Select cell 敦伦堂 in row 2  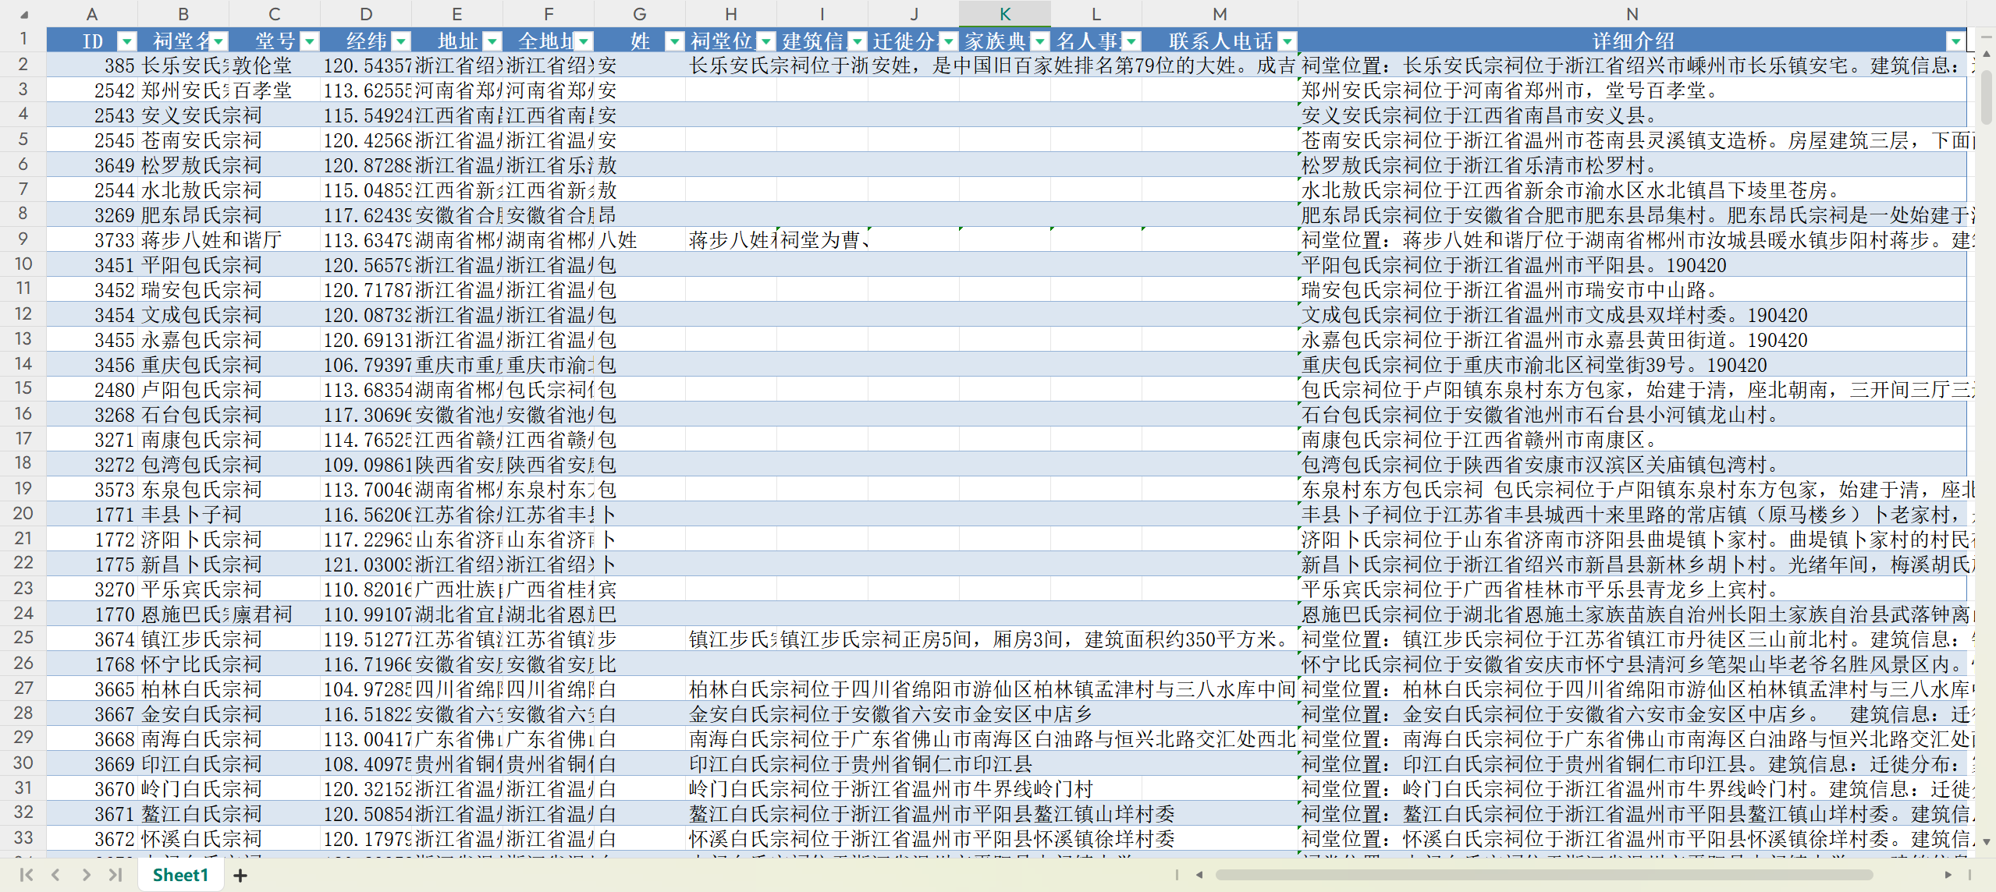pos(275,65)
